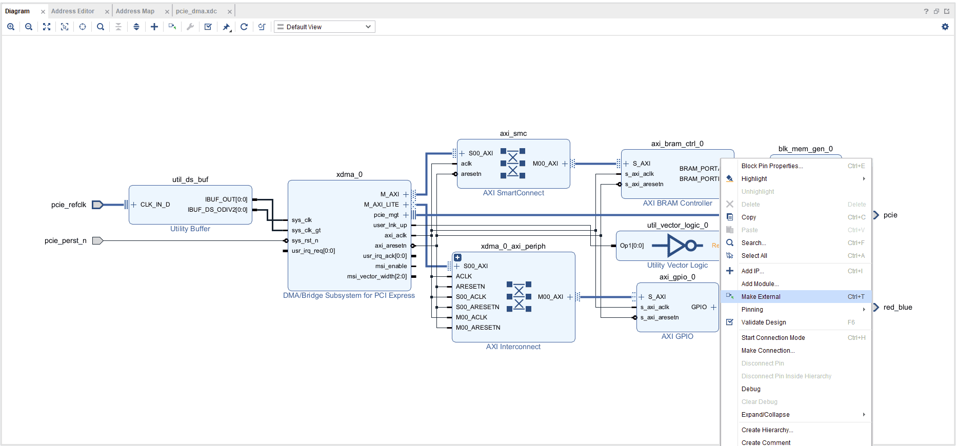Switch to the Address Editor tab
The width and height of the screenshot is (957, 446).
click(x=73, y=11)
